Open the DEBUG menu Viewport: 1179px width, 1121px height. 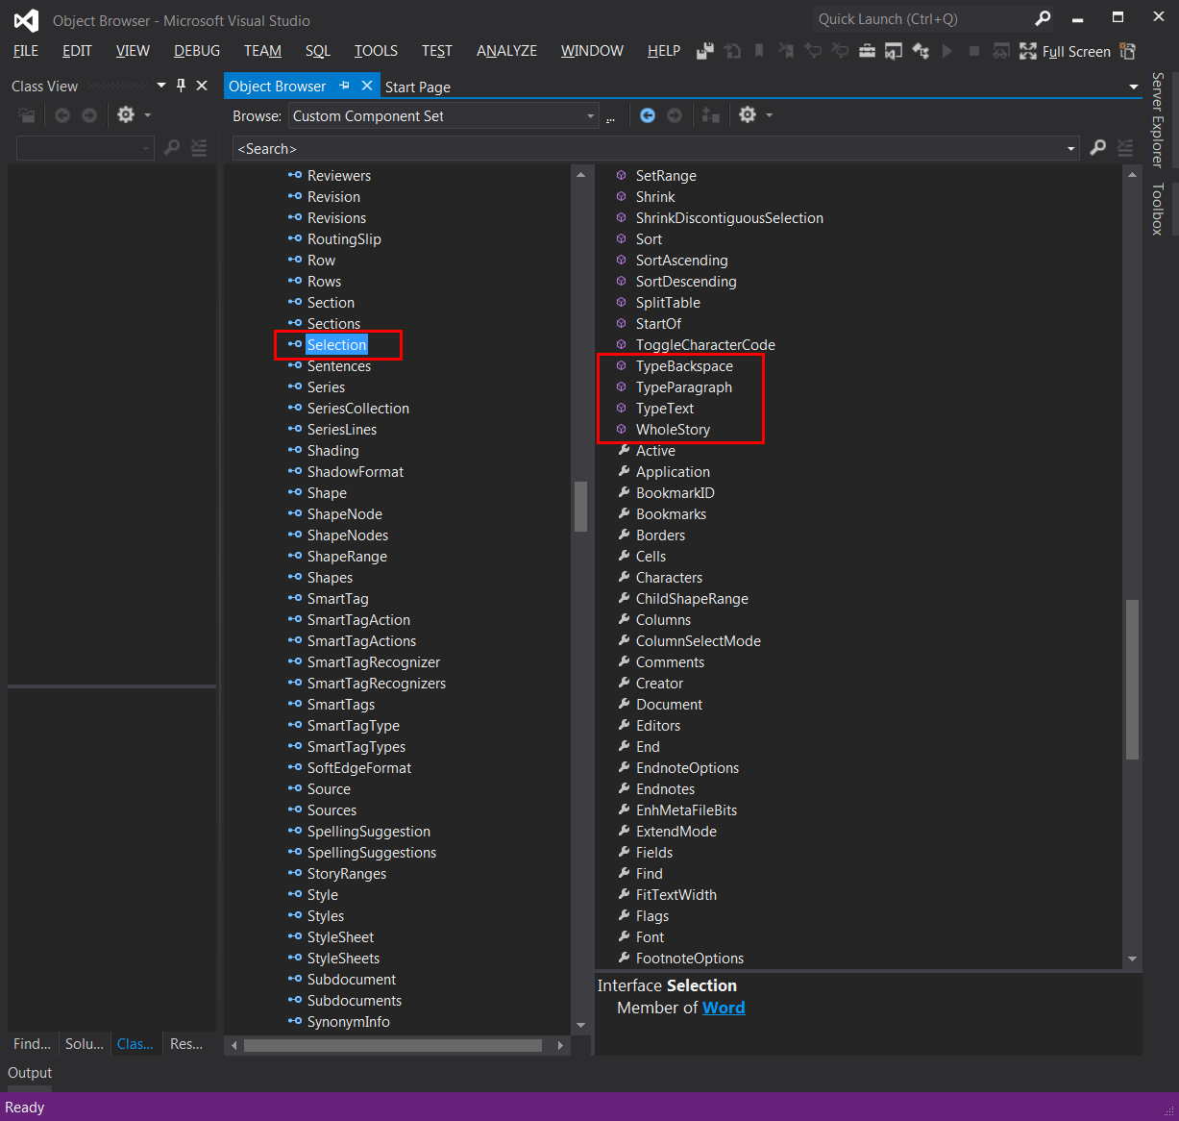[x=197, y=51]
